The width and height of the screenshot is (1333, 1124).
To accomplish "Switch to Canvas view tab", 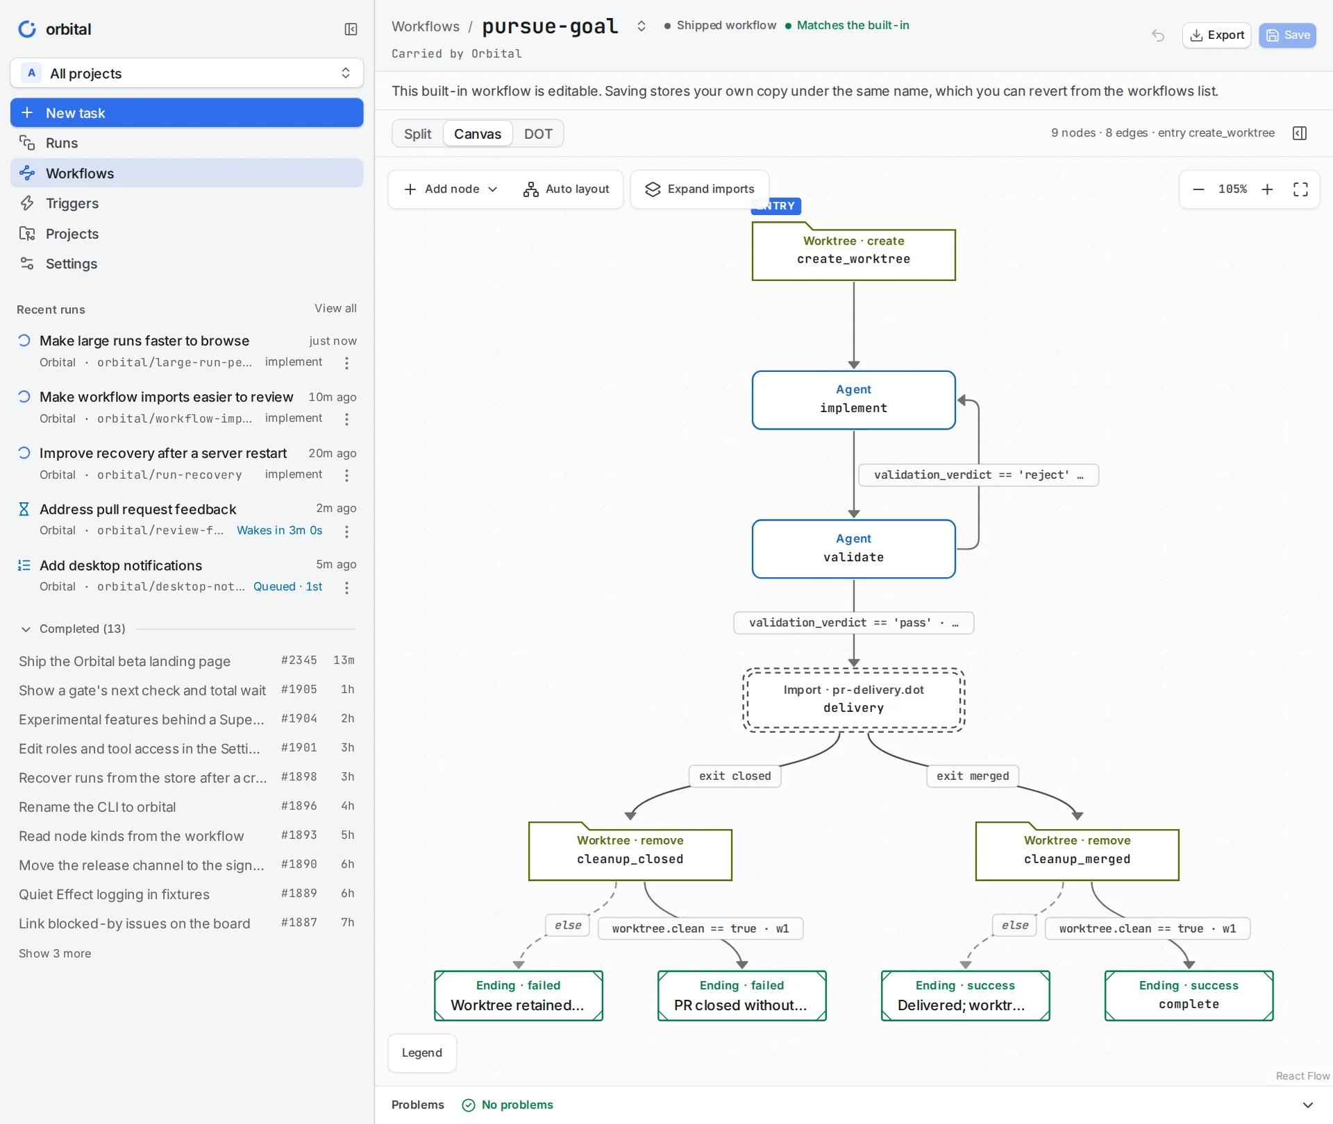I will (478, 134).
